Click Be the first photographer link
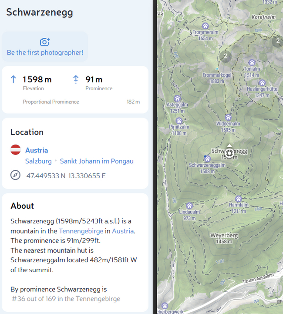The image size is (283, 314). [x=45, y=52]
